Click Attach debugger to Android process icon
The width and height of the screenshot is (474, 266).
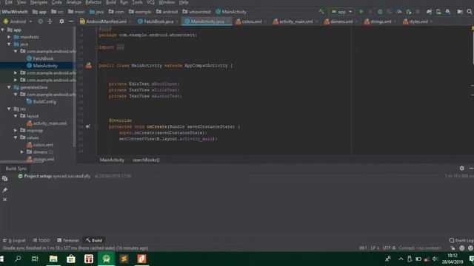coord(408,12)
